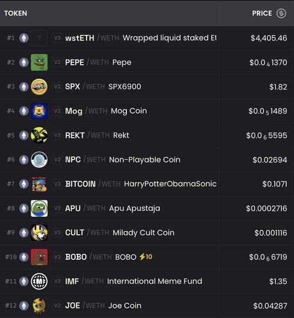This screenshot has width=294, height=318.
Task: Click the Apu Apustaja frog icon
Action: [x=39, y=208]
